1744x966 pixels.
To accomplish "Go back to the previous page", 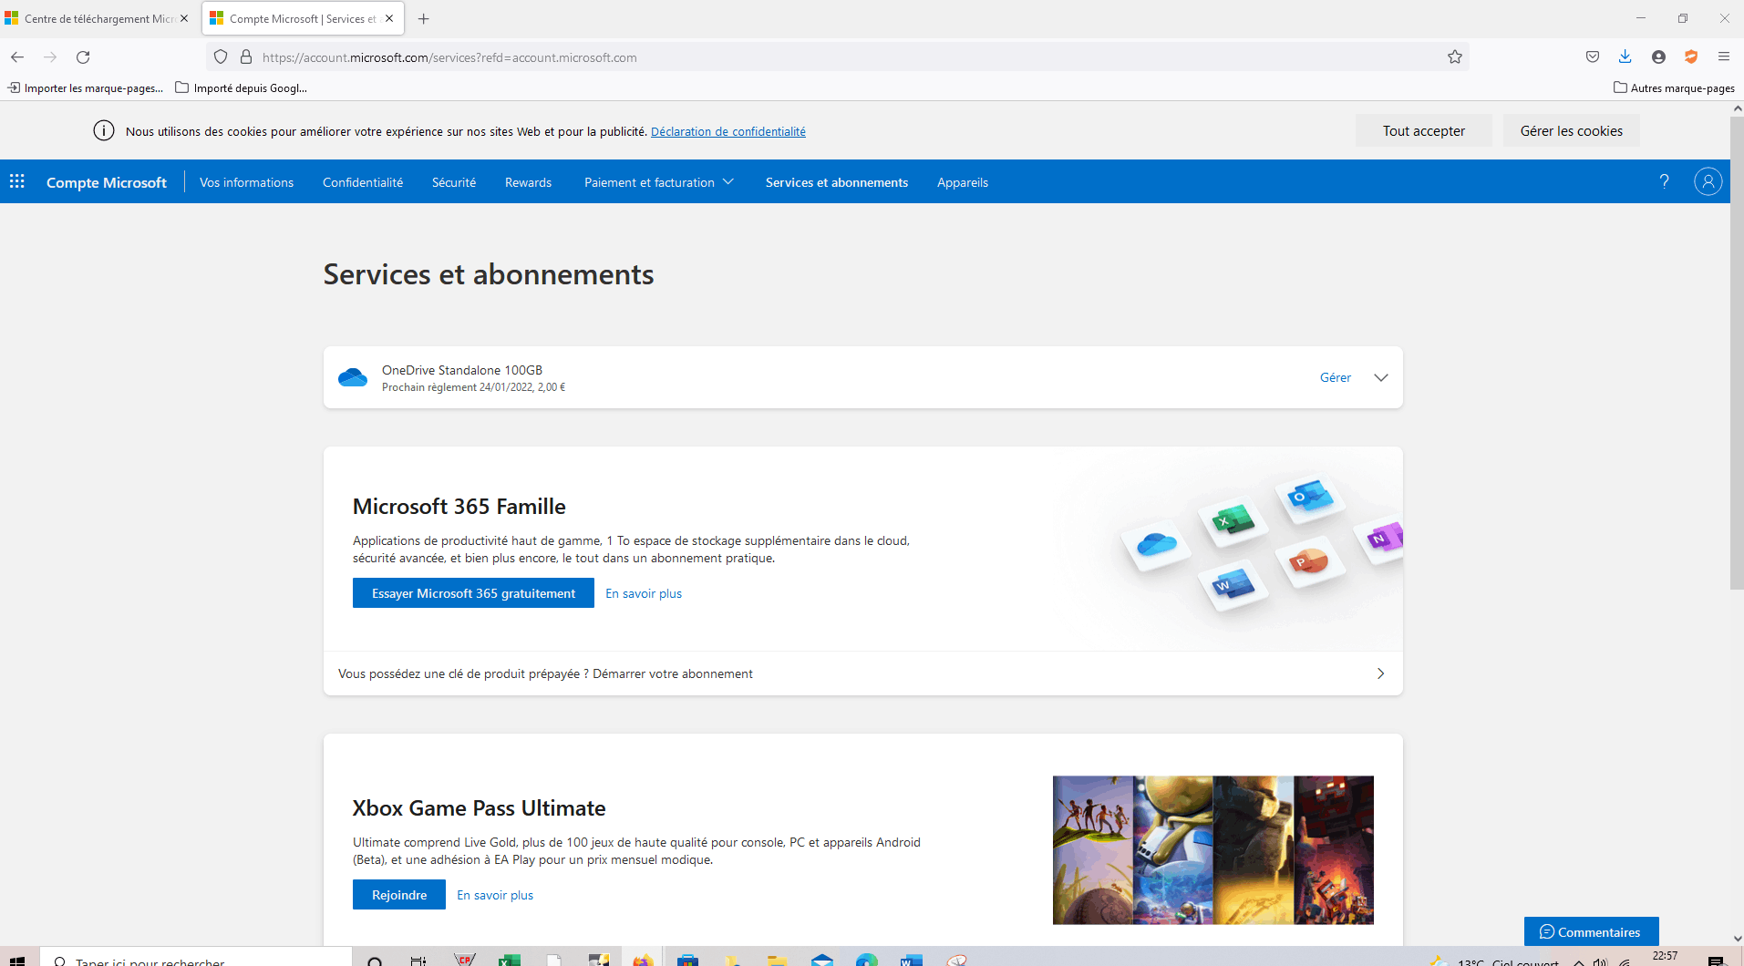I will (17, 57).
